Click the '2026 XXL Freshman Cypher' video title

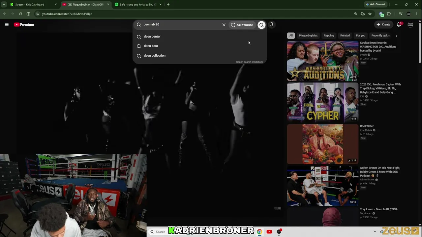(380, 88)
